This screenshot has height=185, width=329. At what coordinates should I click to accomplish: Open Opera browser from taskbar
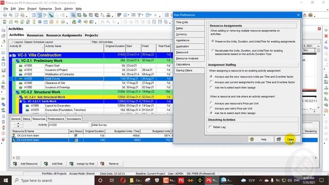[x=123, y=180]
